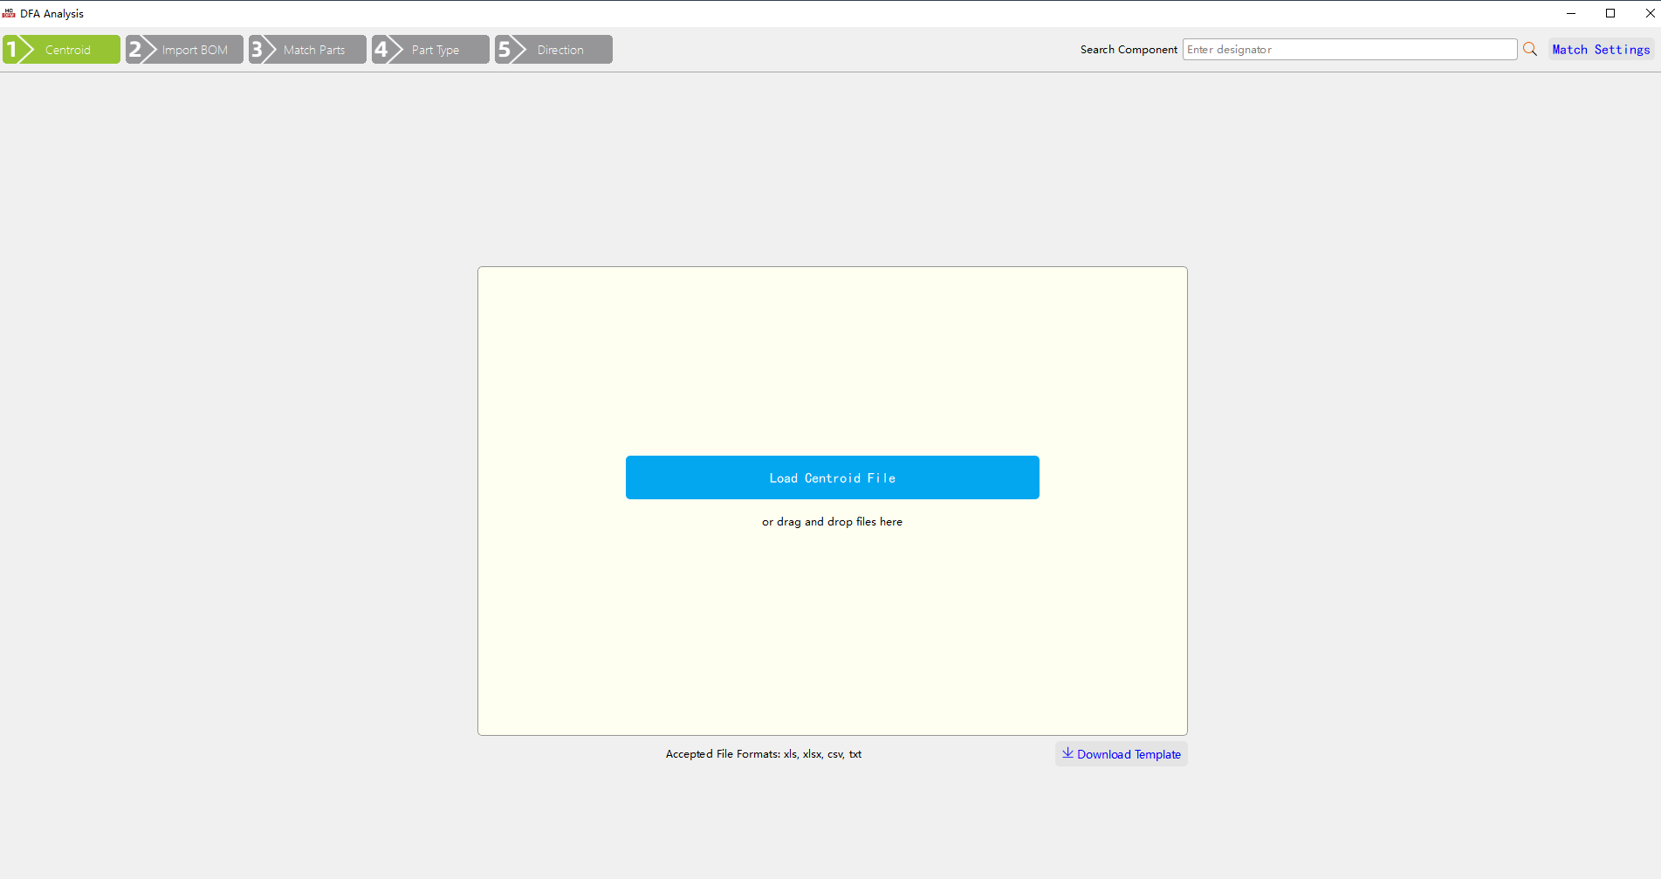1661x879 pixels.
Task: Open the Match Parts step
Action: coord(314,50)
